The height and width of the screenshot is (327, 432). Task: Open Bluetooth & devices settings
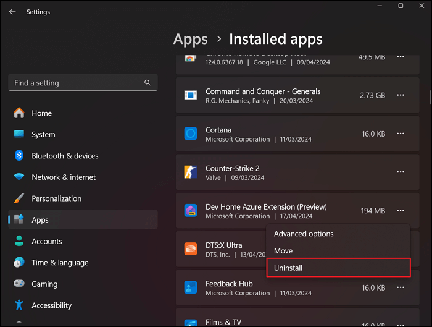tap(65, 156)
